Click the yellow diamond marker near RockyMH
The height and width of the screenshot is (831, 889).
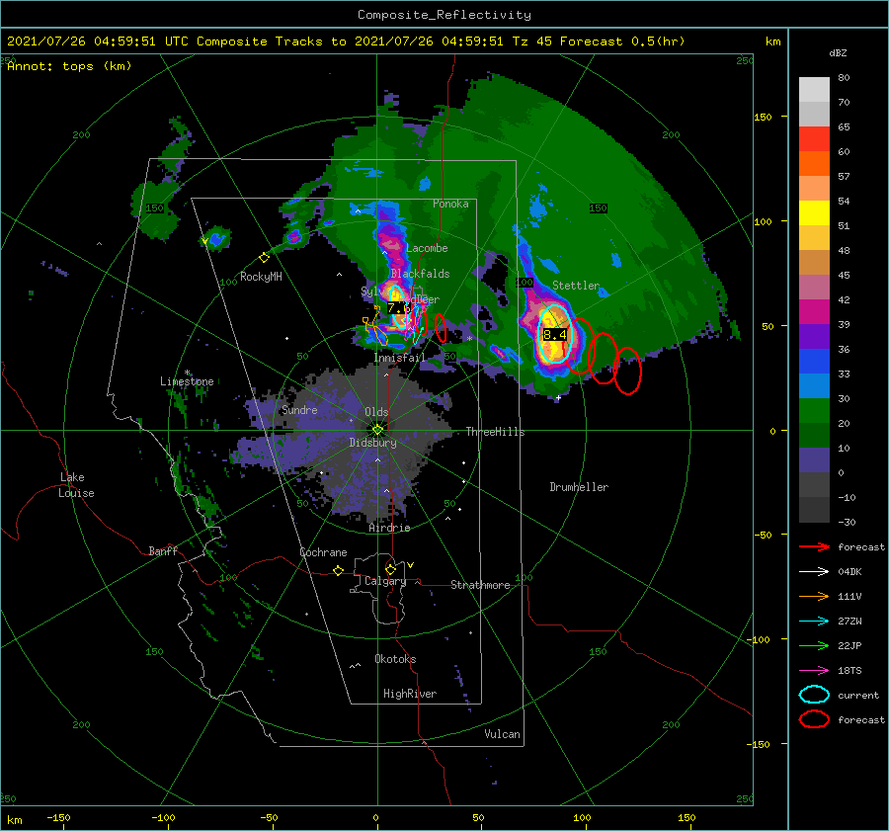click(264, 258)
